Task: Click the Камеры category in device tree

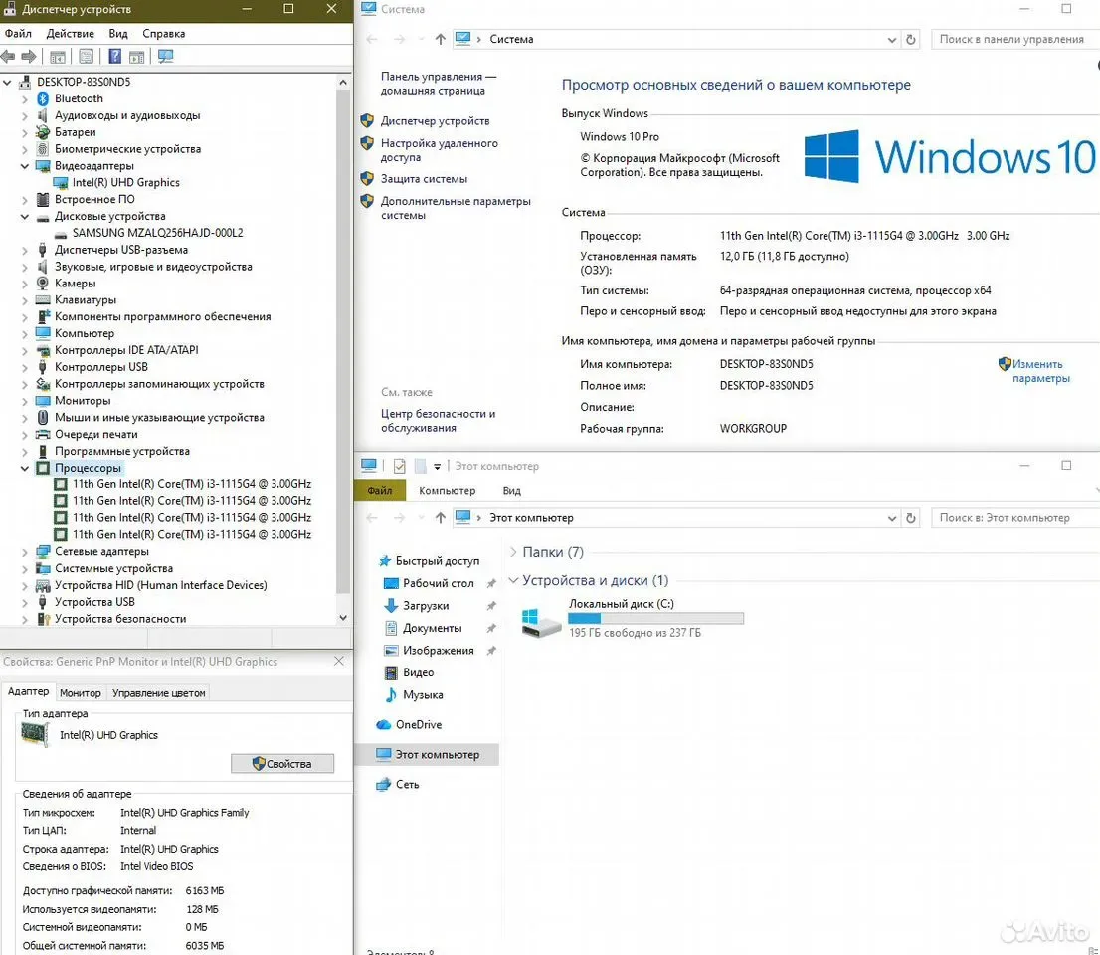Action: pos(75,284)
